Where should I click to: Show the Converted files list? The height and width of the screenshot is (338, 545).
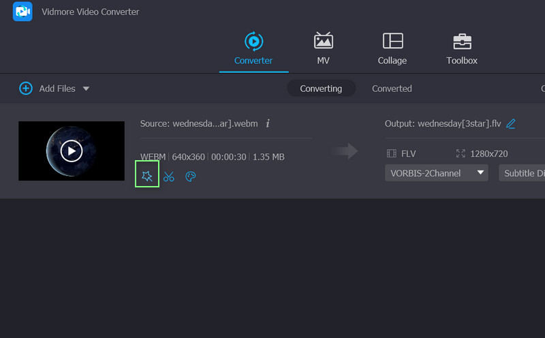(x=392, y=89)
